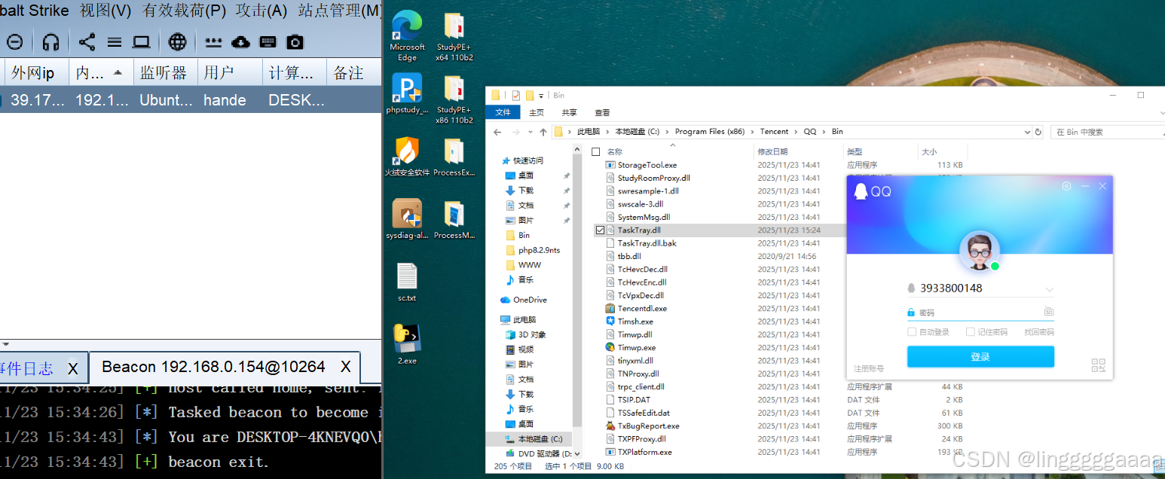Viewport: 1165px width, 479px height.
Task: Switch to target table laptop icon
Action: click(141, 42)
